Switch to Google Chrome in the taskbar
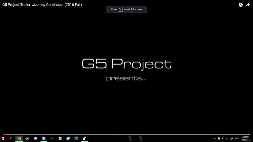The width and height of the screenshot is (253, 142). click(x=19, y=138)
